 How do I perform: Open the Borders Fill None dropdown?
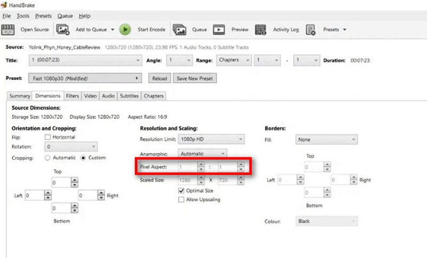(x=327, y=140)
